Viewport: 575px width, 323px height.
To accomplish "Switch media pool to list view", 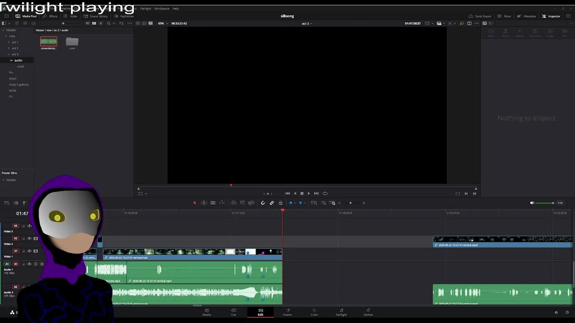I will pos(100,23).
